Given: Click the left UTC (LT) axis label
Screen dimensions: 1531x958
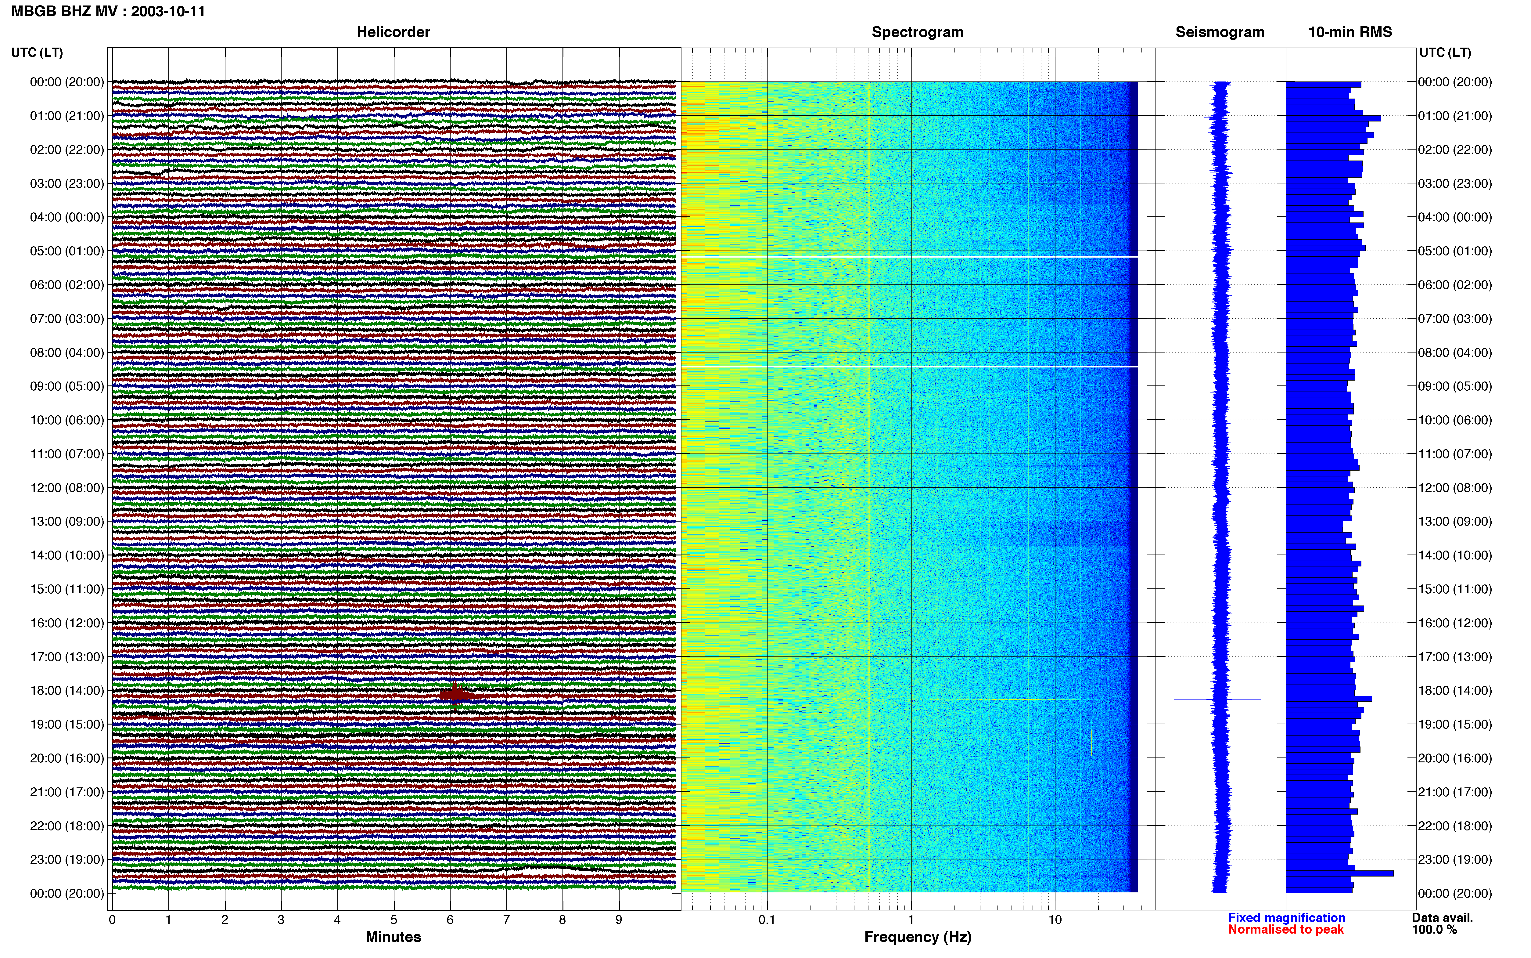Looking at the screenshot, I should (x=37, y=52).
